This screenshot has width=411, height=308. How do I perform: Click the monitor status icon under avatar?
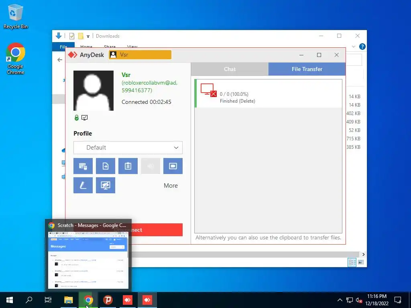click(x=84, y=118)
